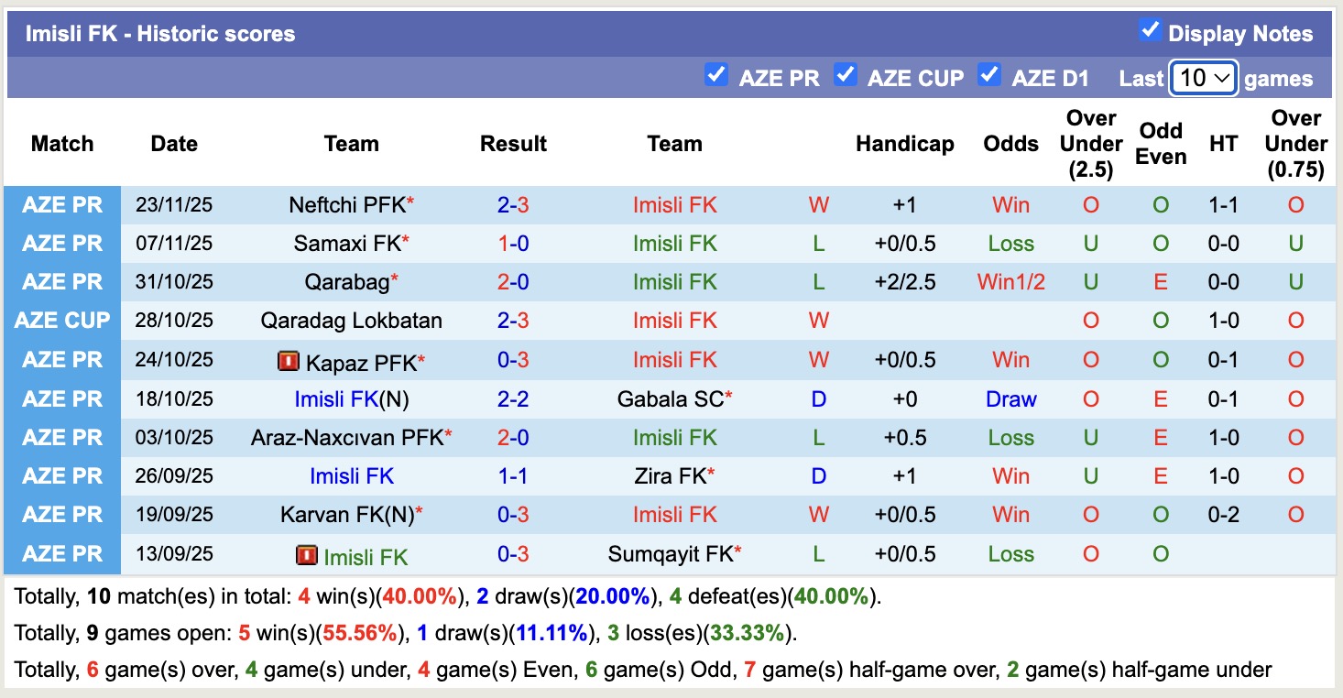Open Qarabag team page

click(346, 282)
